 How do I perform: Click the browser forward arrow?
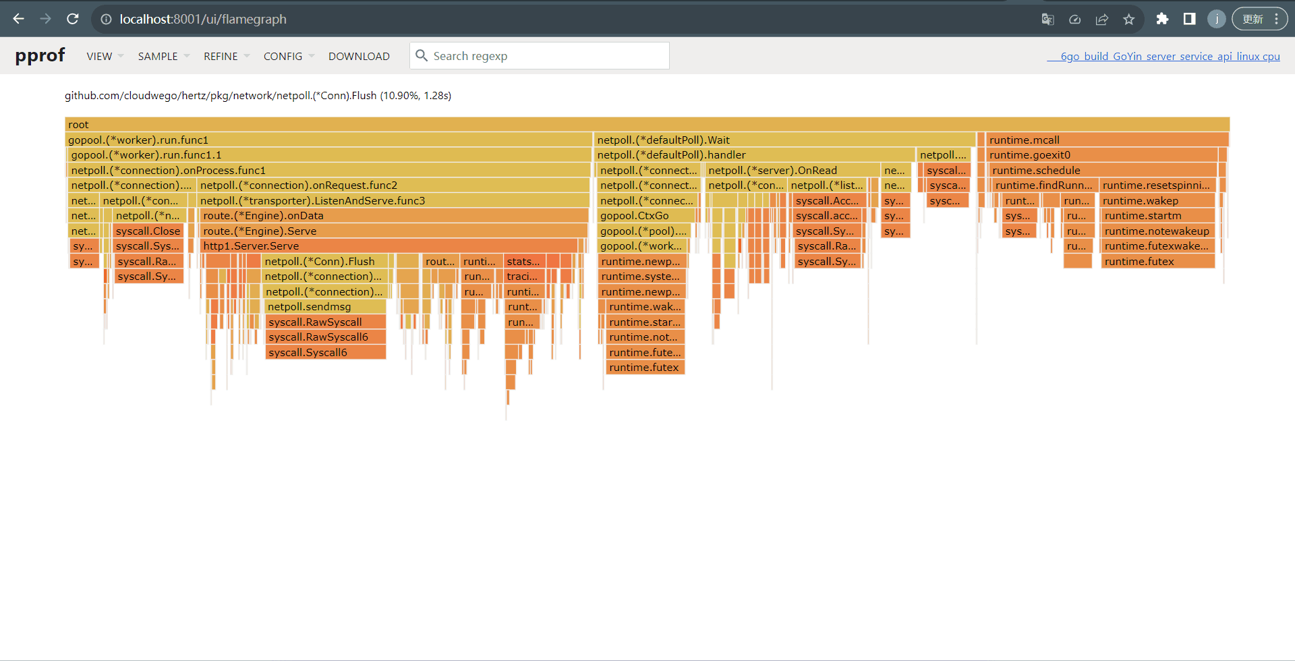[45, 19]
